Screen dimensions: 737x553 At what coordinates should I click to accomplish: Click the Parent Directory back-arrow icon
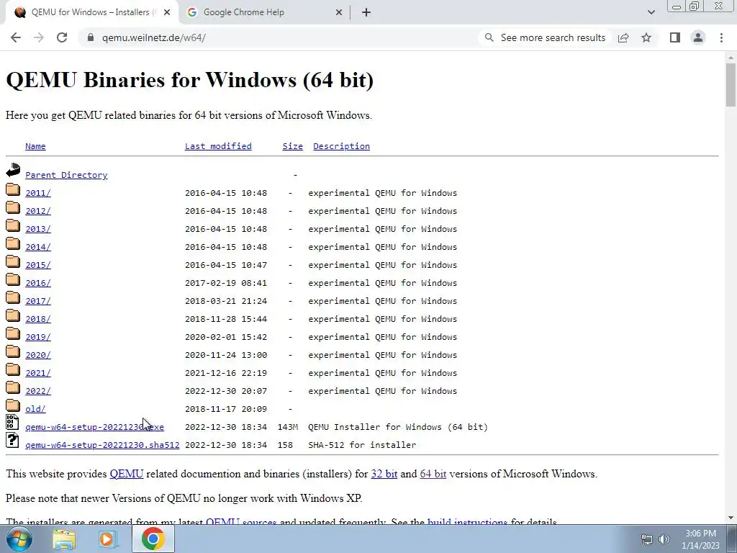point(13,170)
